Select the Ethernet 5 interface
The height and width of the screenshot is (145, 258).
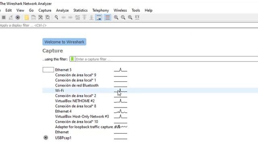[63, 70]
